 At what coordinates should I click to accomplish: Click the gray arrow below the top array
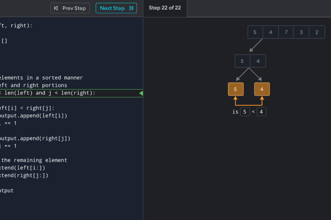[x=255, y=46]
